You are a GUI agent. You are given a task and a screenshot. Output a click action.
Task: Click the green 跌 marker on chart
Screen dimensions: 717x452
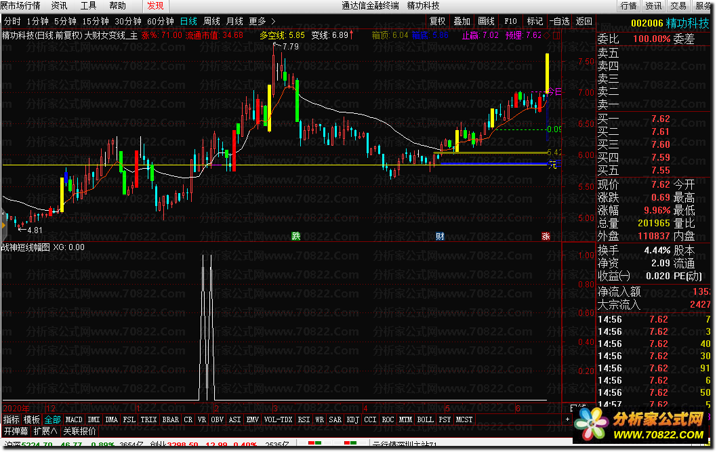pos(296,237)
